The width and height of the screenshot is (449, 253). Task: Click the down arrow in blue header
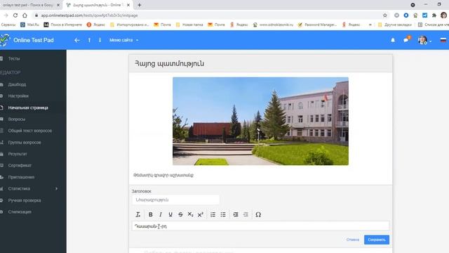tap(100, 40)
